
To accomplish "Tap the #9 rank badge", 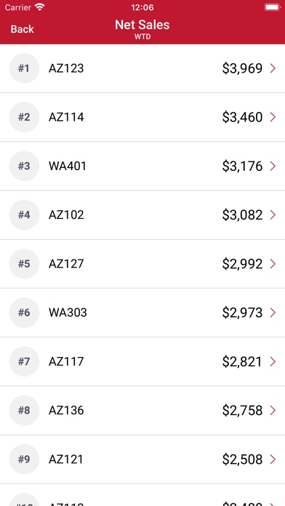I will pos(24,459).
